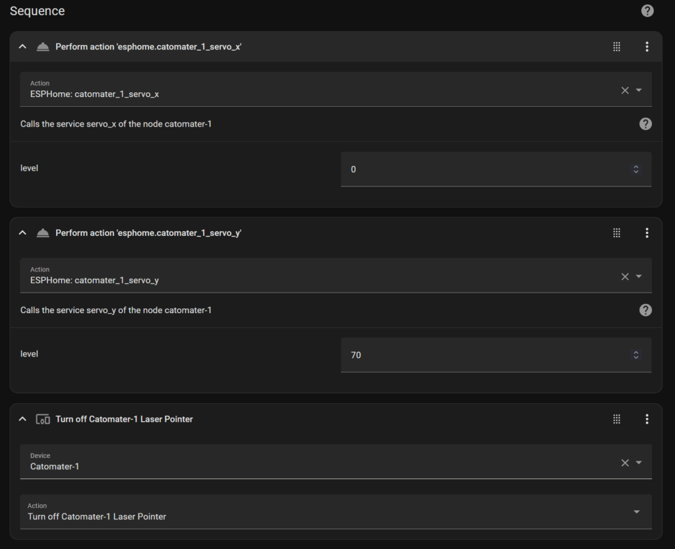The image size is (675, 549).
Task: Click the servo_x level field showing 0
Action: (x=496, y=169)
